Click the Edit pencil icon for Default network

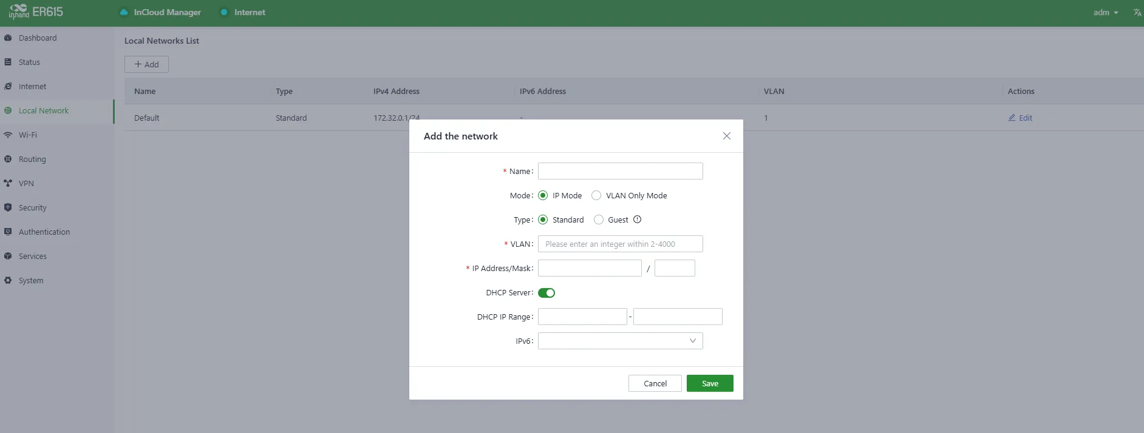coord(1012,118)
